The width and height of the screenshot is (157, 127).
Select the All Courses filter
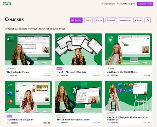point(76,20)
